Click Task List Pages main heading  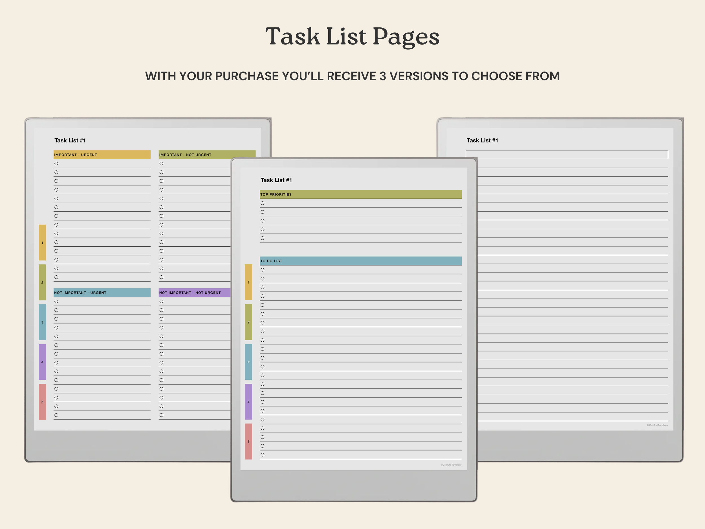(352, 36)
